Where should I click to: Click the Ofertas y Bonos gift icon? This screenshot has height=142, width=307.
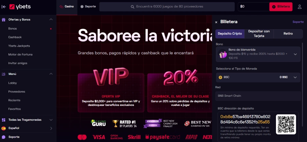pos(3,19)
